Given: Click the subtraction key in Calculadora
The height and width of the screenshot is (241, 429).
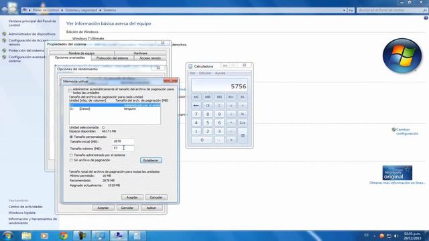Looking at the screenshot, I should [x=231, y=131].
